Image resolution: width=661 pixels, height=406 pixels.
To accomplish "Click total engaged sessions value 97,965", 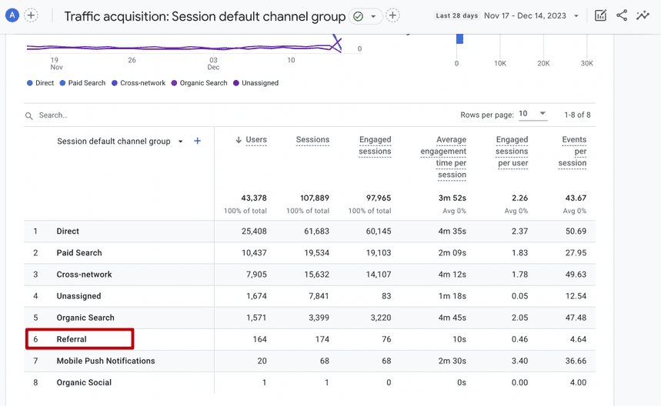I will tap(379, 198).
